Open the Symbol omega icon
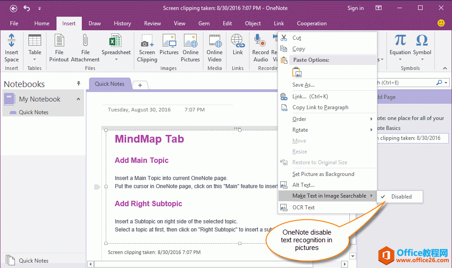Viewport: 452px width, 268px height. click(422, 40)
